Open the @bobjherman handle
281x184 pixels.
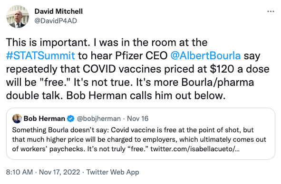(99, 119)
